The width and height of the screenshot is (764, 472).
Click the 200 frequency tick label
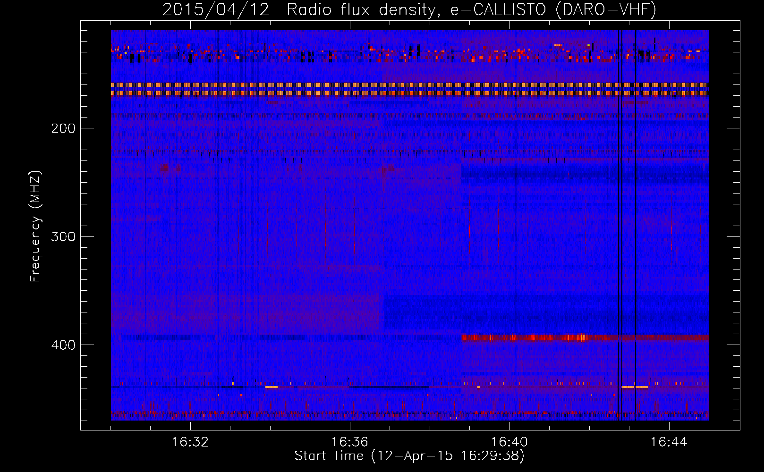pyautogui.click(x=63, y=128)
